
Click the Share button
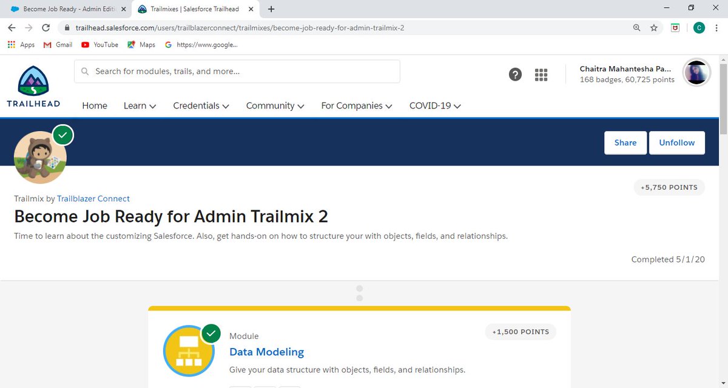[x=625, y=143]
